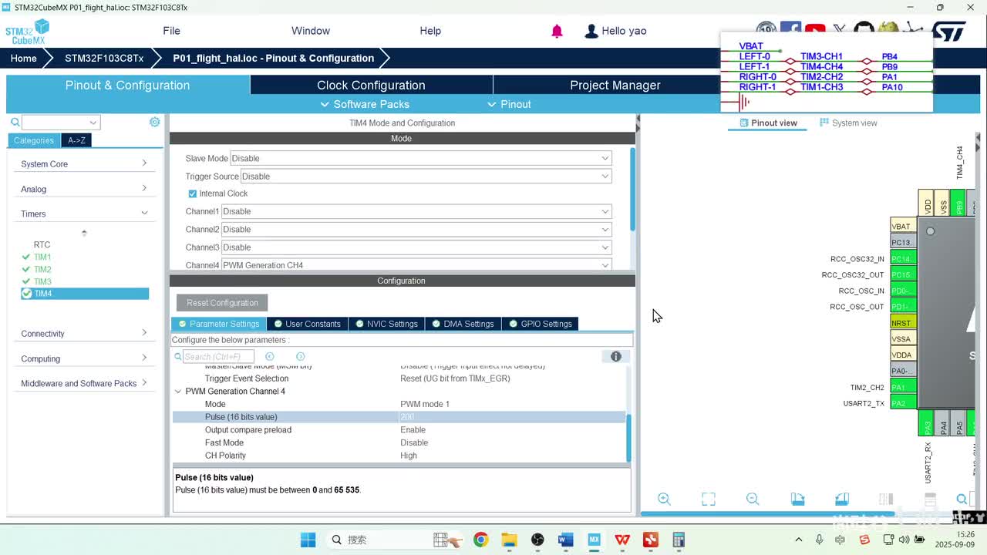Click the category search magnifier icon

pyautogui.click(x=15, y=122)
